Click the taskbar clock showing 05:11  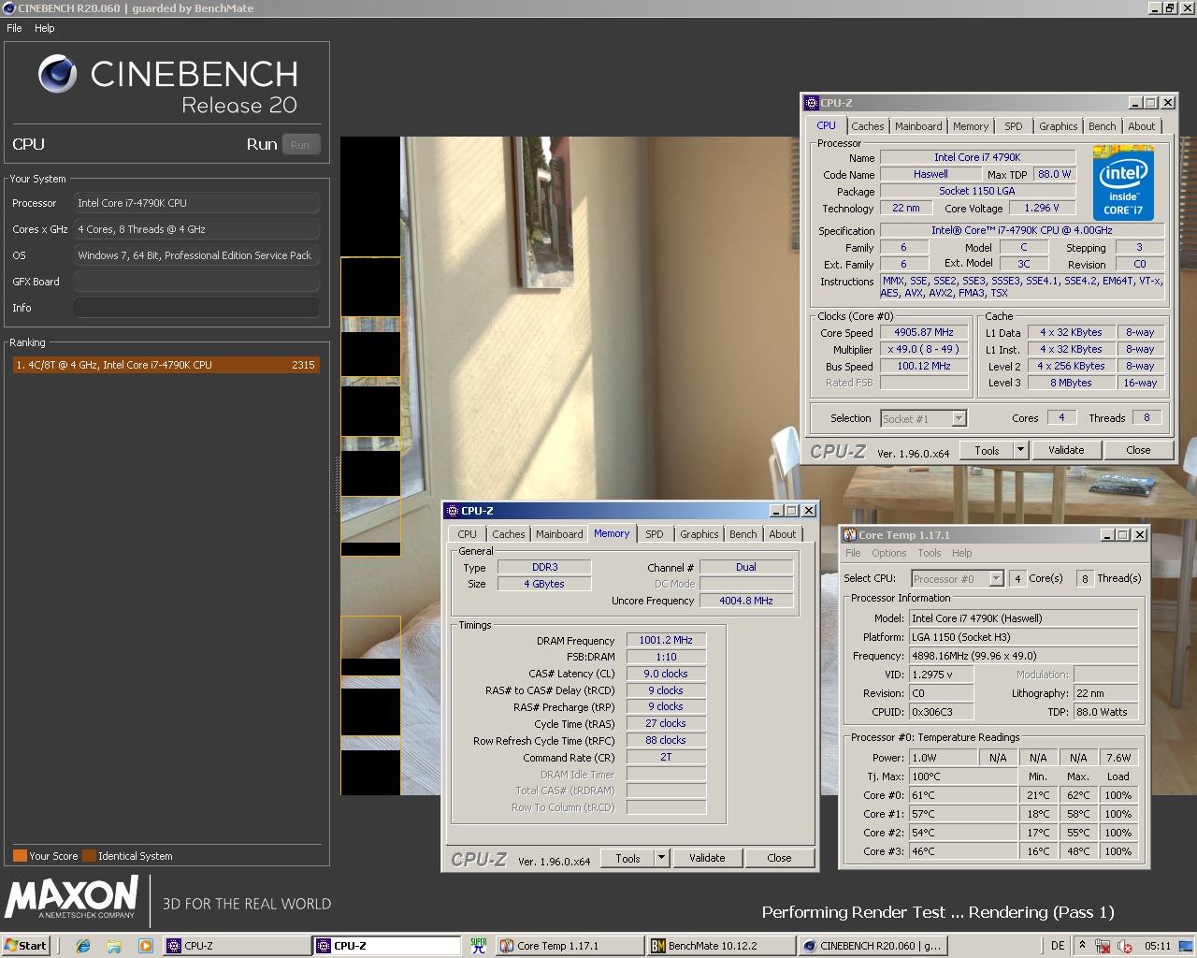(x=1158, y=946)
